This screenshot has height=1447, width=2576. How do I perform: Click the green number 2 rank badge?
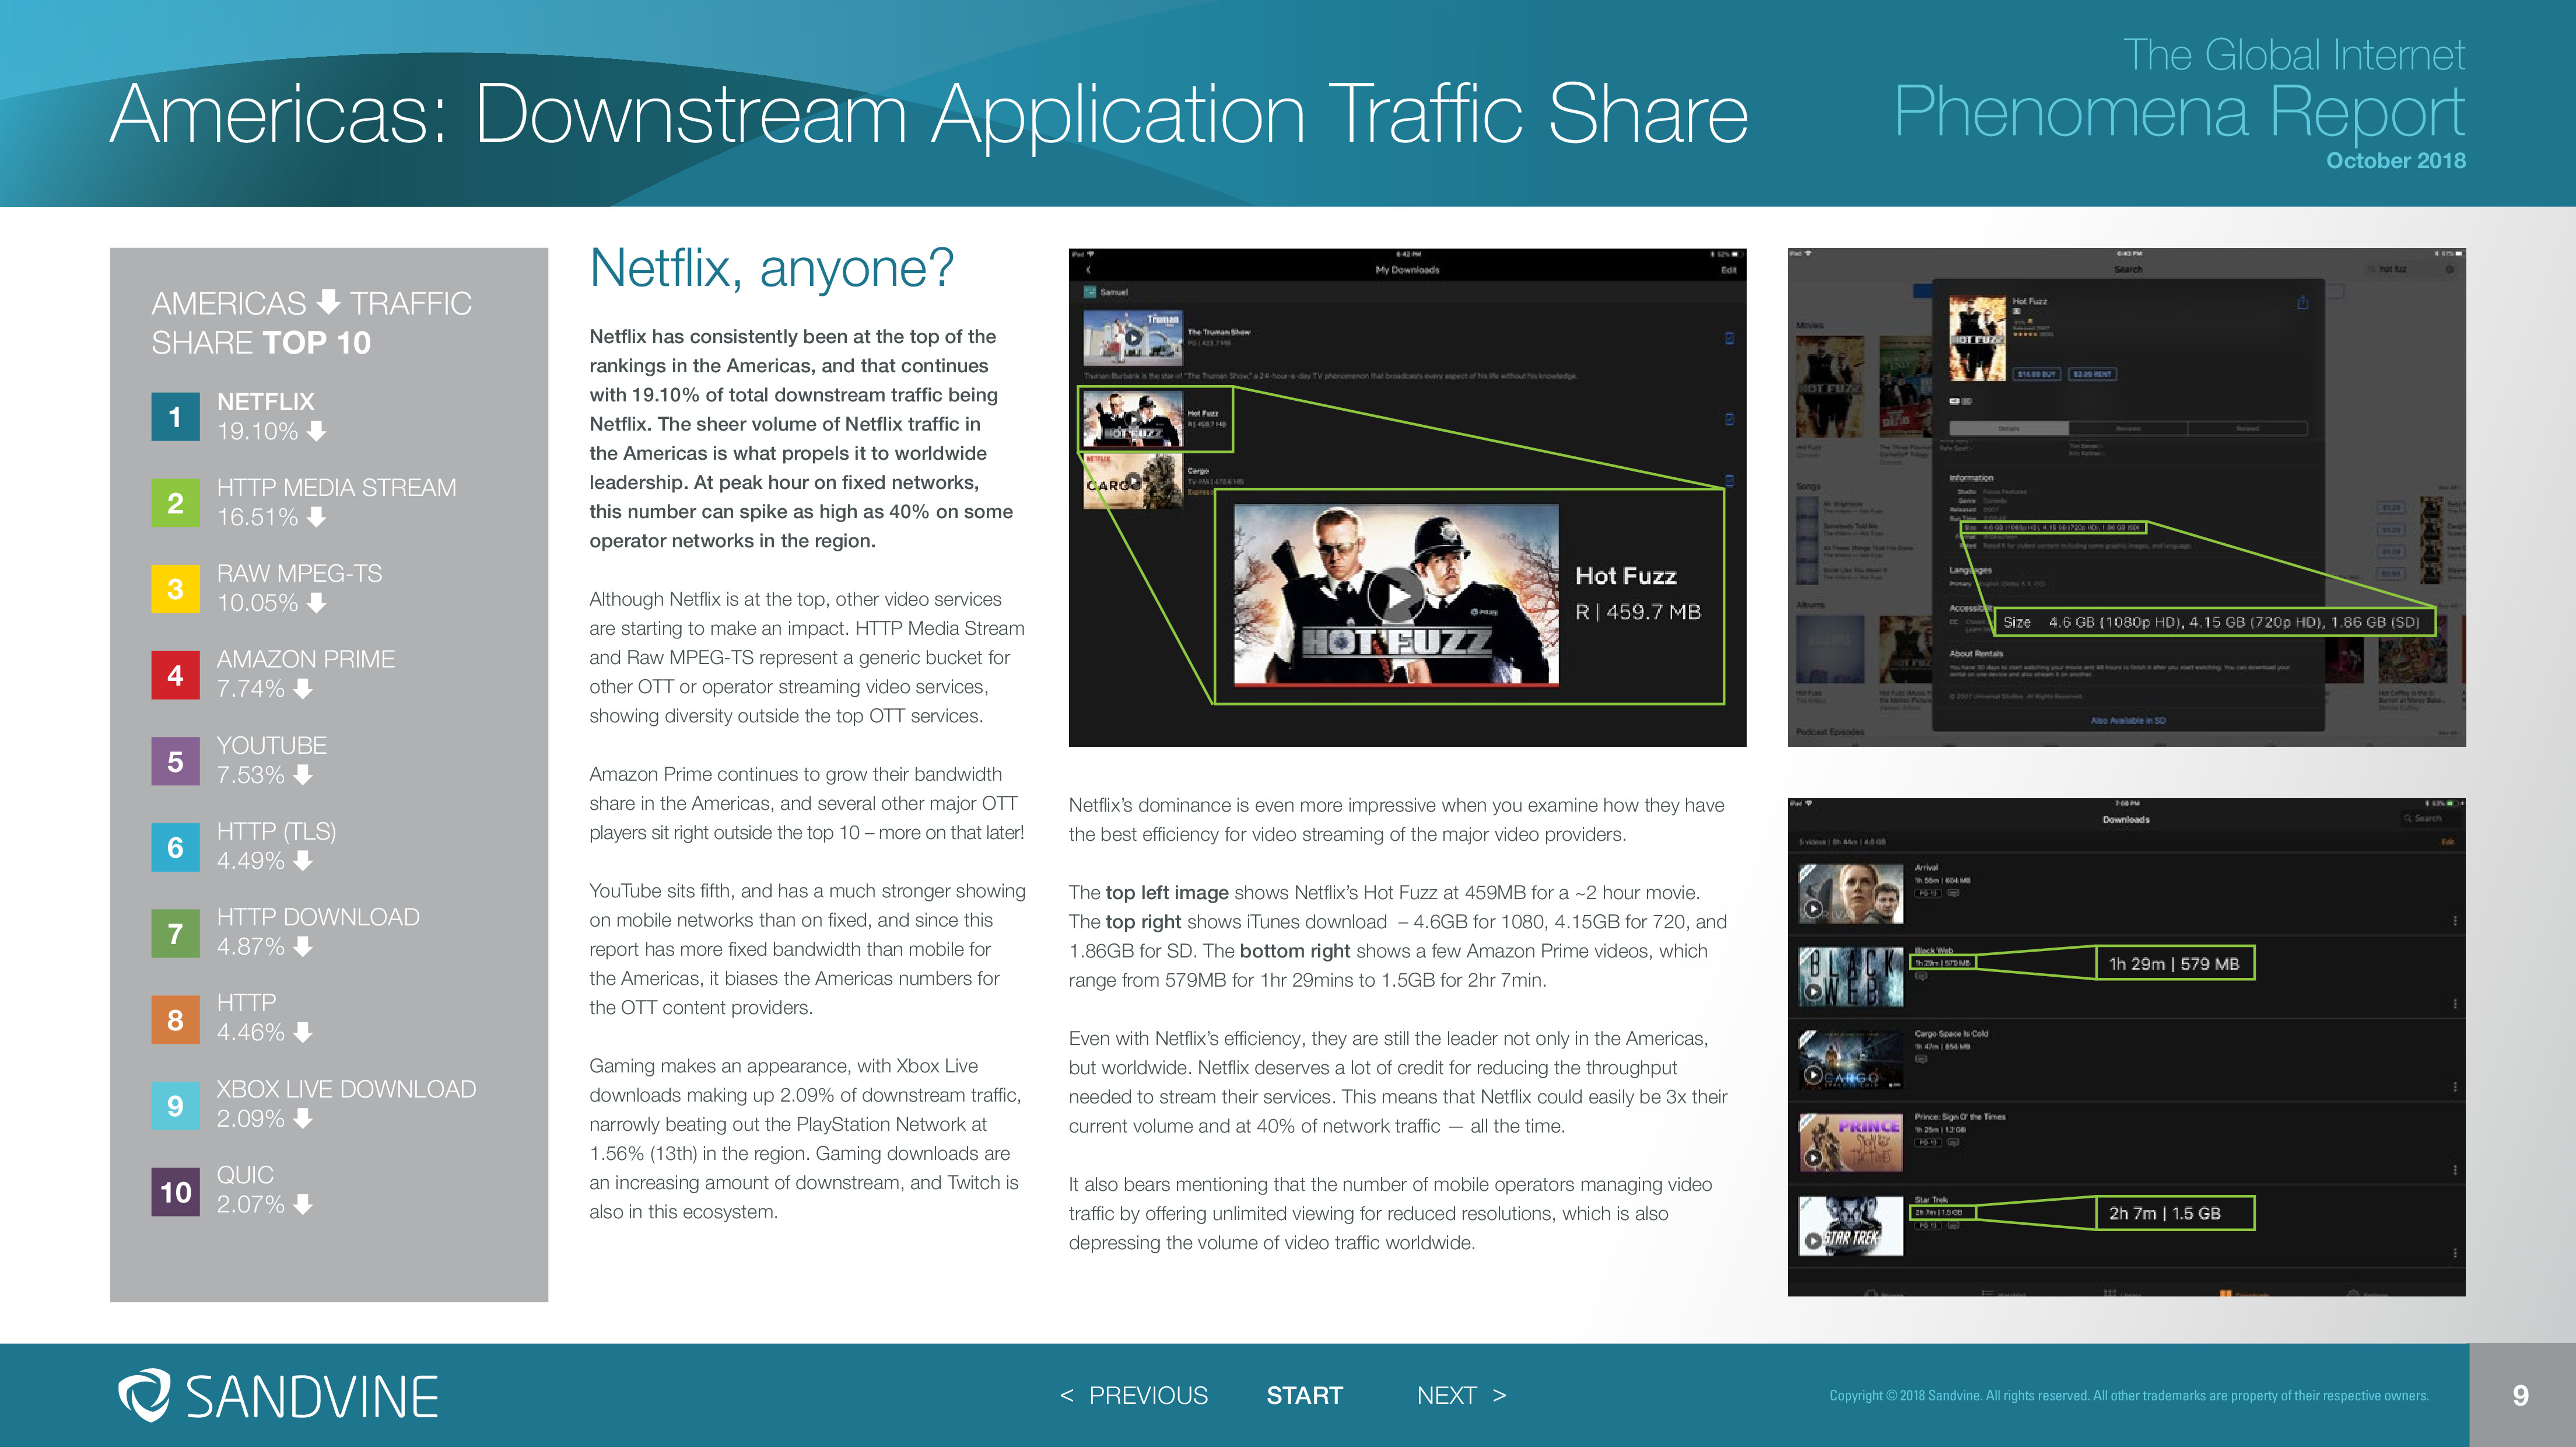[x=175, y=502]
